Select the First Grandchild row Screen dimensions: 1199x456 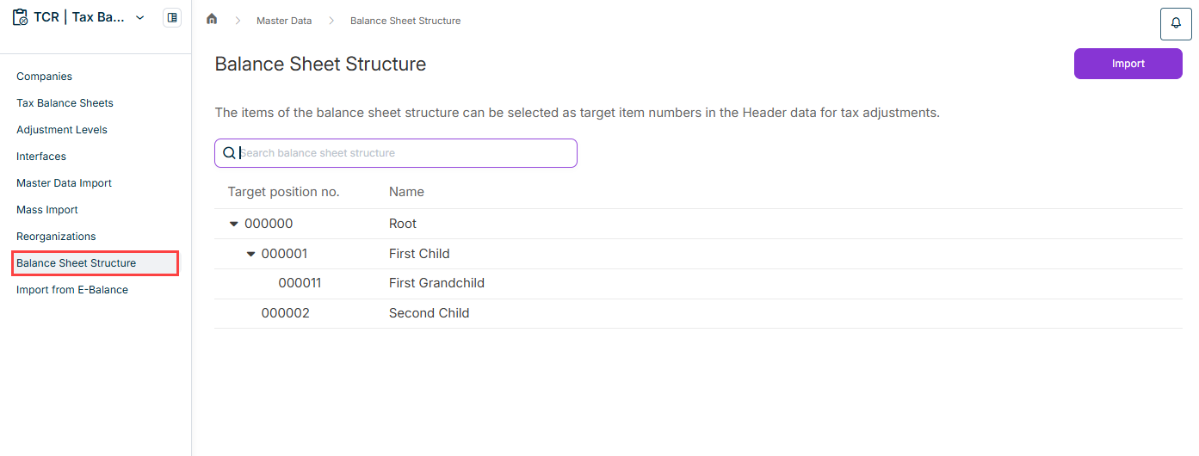coord(698,284)
